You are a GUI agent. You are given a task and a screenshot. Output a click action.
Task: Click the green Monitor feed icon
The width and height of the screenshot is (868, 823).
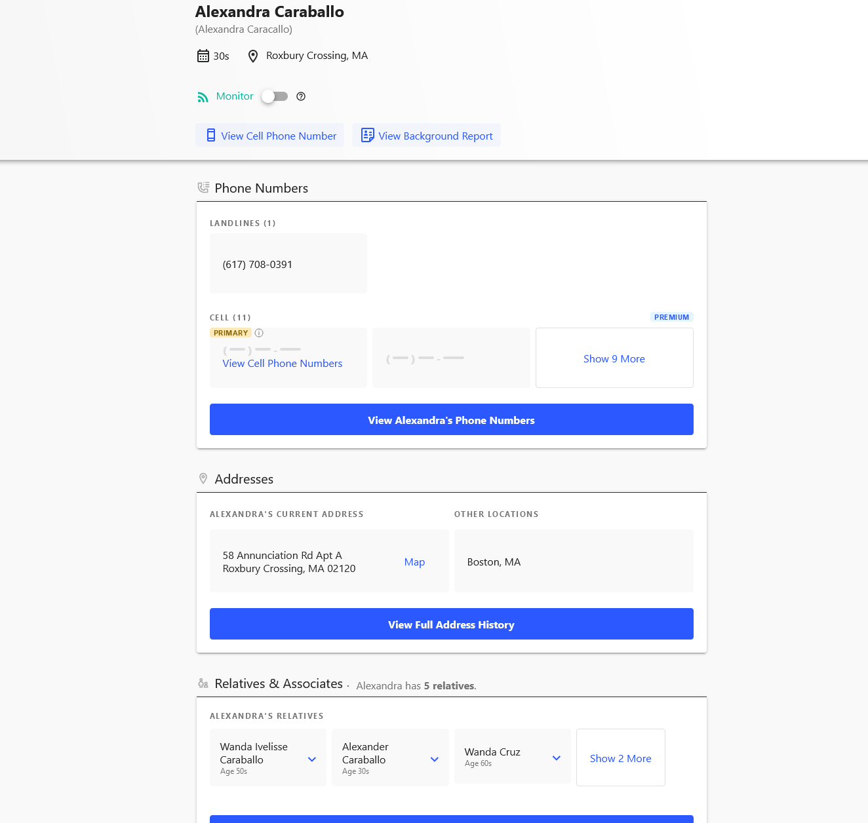click(x=203, y=97)
